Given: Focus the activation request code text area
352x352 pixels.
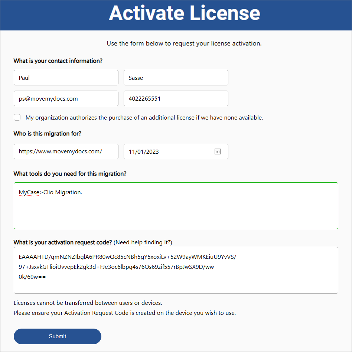Looking at the screenshot, I should pos(176,270).
